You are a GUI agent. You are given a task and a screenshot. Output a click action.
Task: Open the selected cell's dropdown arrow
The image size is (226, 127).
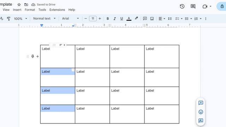click(73, 70)
